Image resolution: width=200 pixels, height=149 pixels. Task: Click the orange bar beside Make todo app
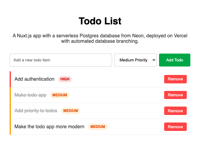click(10, 95)
